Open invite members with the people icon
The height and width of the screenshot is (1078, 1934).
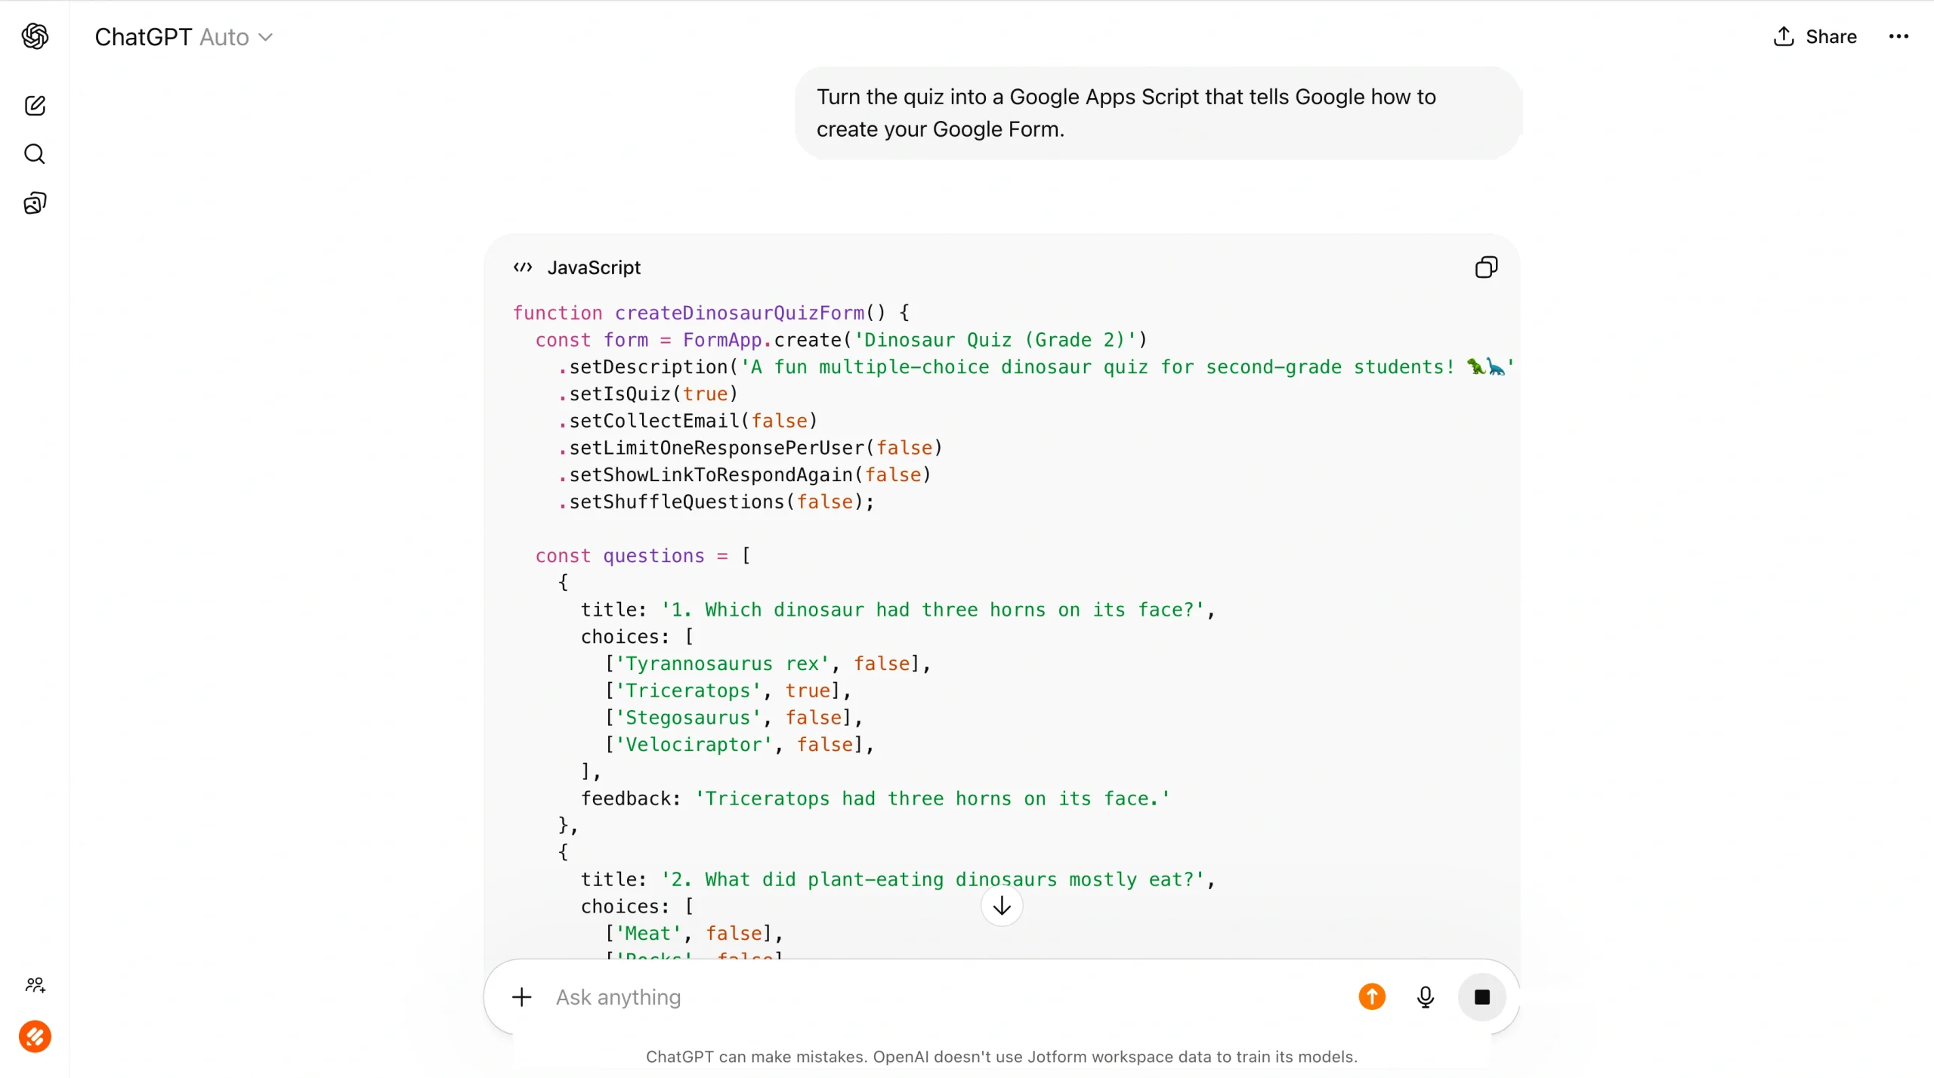tap(35, 984)
